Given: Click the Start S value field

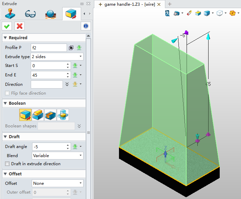Looking at the screenshot, I should click(x=49, y=66).
